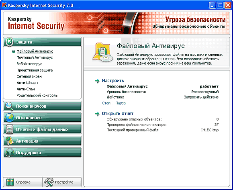Click the books Справка icon
The height and width of the screenshot is (190, 233).
pyautogui.click(x=10, y=182)
